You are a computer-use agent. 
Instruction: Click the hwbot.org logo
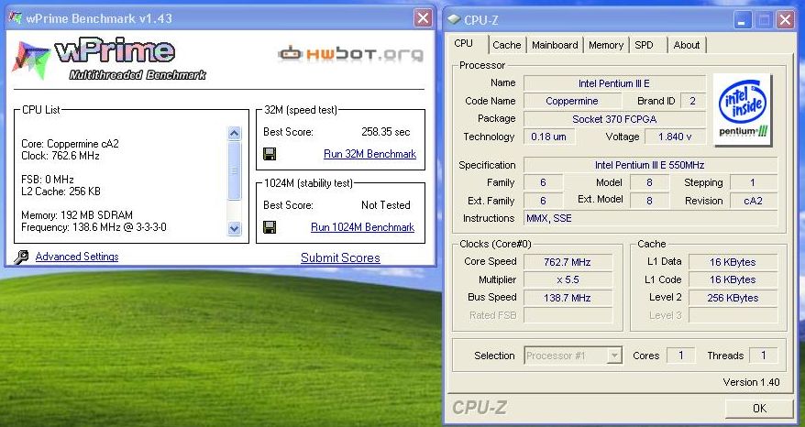click(350, 54)
